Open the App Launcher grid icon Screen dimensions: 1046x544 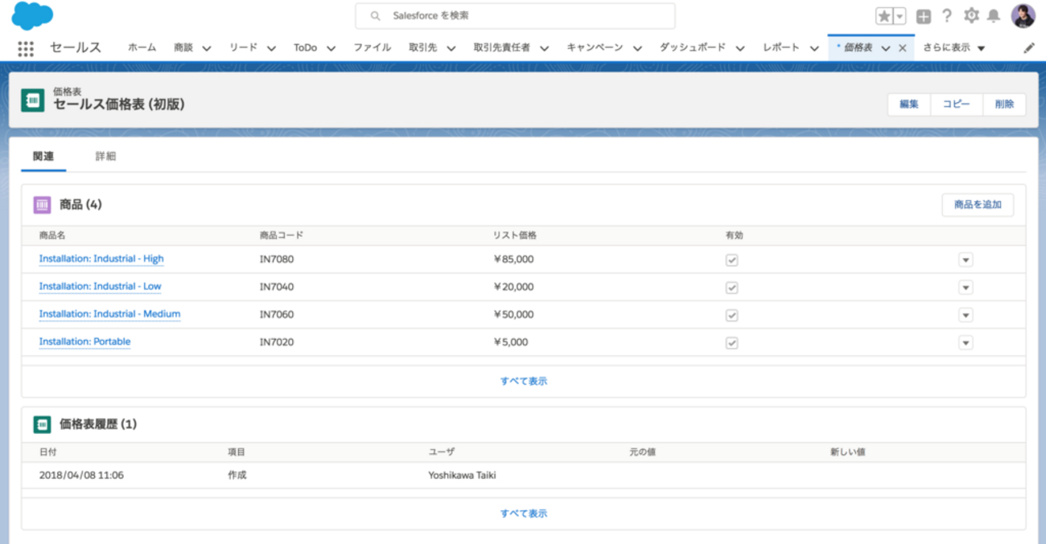26,48
